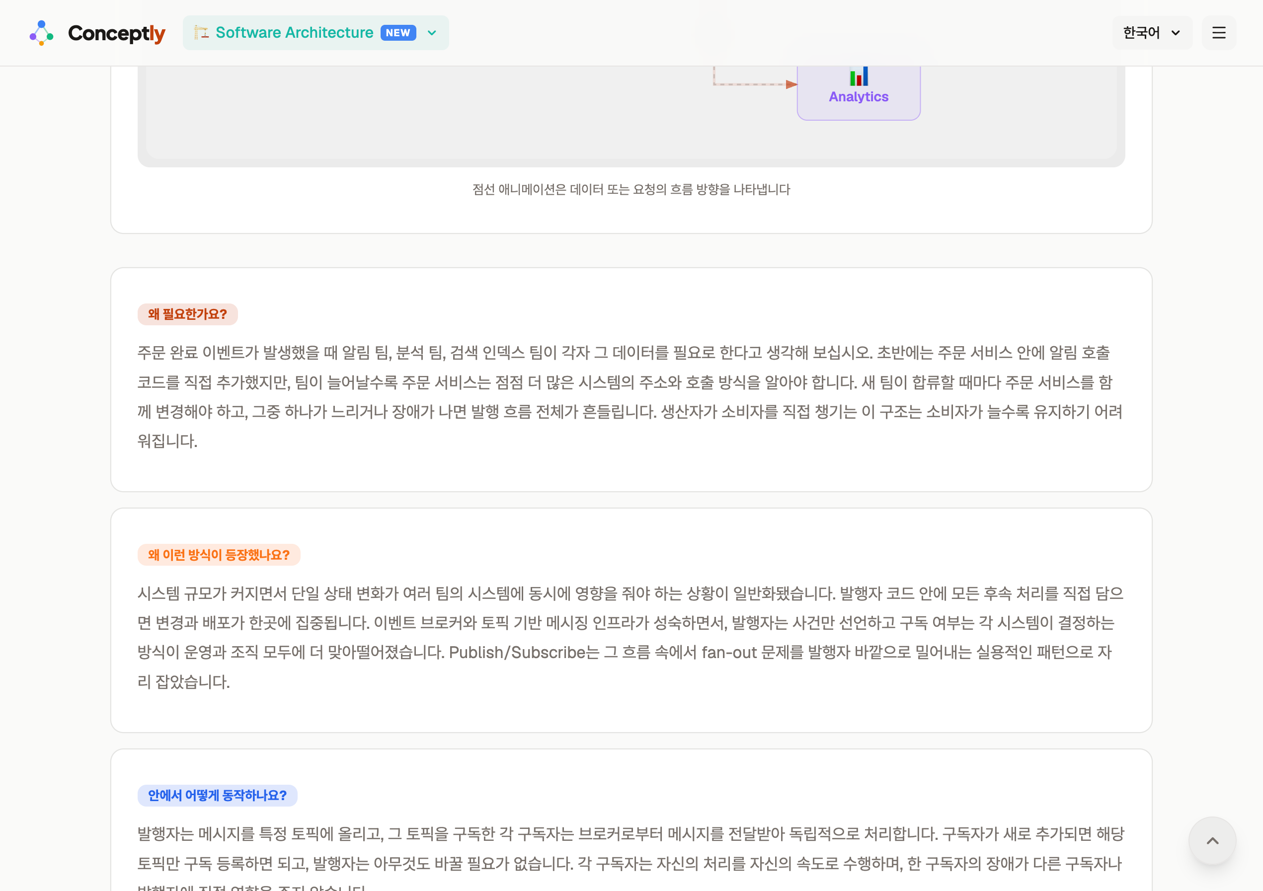The height and width of the screenshot is (891, 1263).
Task: Click the NEW badge in the topic selector
Action: pos(397,33)
